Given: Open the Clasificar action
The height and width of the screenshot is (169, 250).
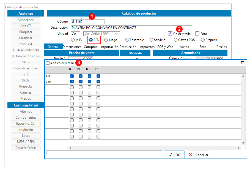Looking at the screenshot, I should (26, 38).
